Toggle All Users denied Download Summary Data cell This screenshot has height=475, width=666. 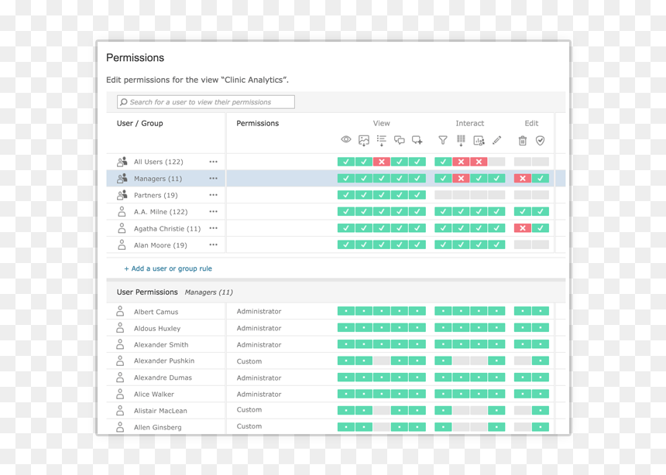[382, 162]
